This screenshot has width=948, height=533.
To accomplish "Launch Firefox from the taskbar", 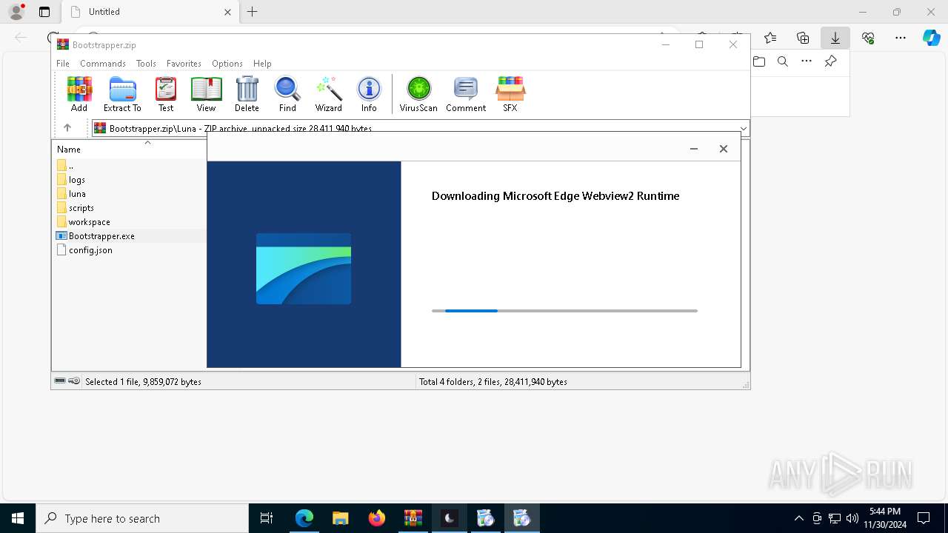I will 377,518.
